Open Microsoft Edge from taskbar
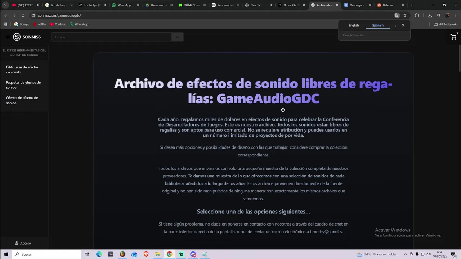 [99, 254]
